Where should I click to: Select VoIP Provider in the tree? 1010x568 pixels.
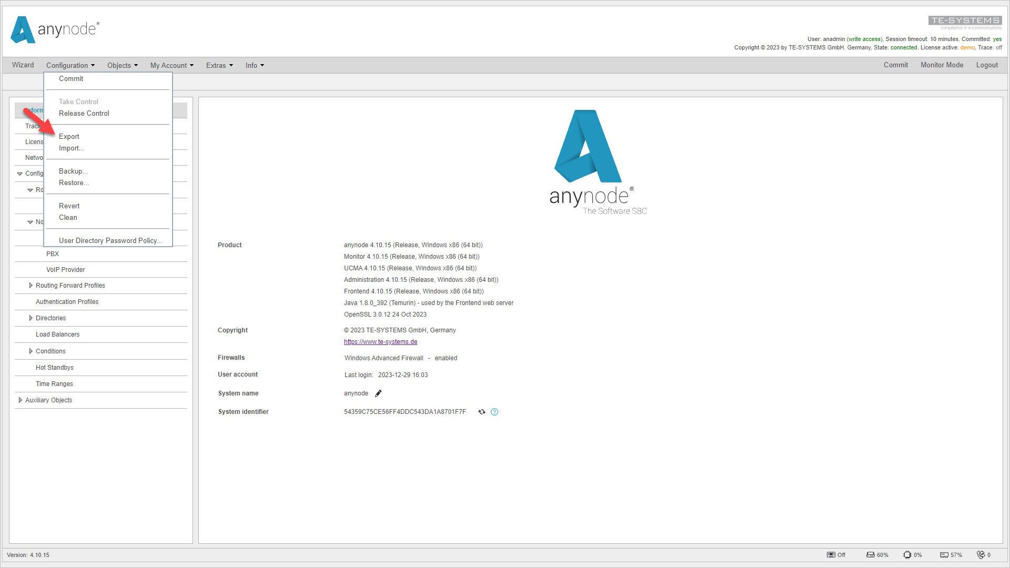click(x=66, y=270)
